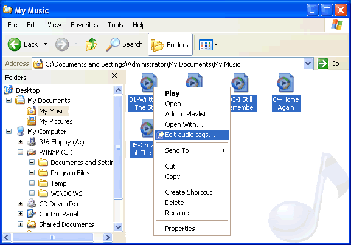This screenshot has width=351, height=245.
Task: Open Views dropdown arrow
Action: pyautogui.click(x=216, y=44)
